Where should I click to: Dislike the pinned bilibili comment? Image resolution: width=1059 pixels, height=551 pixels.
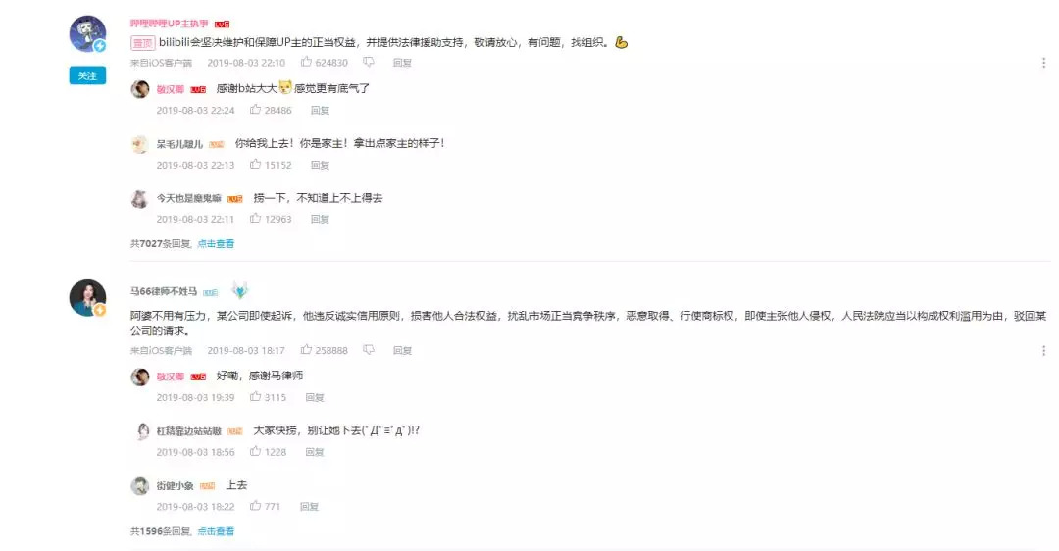[368, 62]
